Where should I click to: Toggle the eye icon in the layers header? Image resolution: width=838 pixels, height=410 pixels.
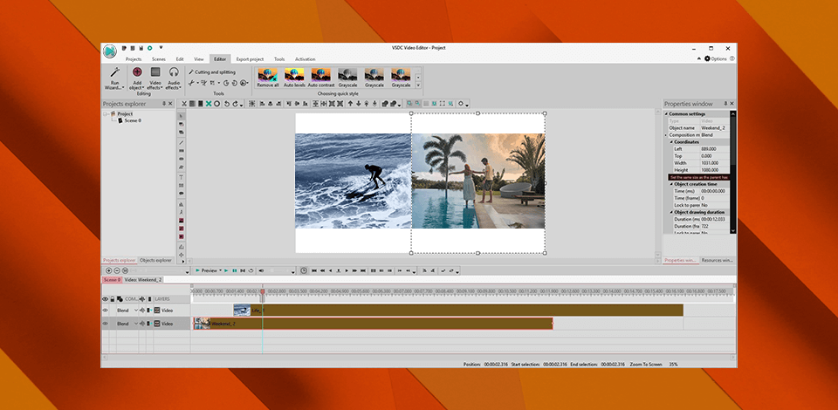tap(106, 299)
